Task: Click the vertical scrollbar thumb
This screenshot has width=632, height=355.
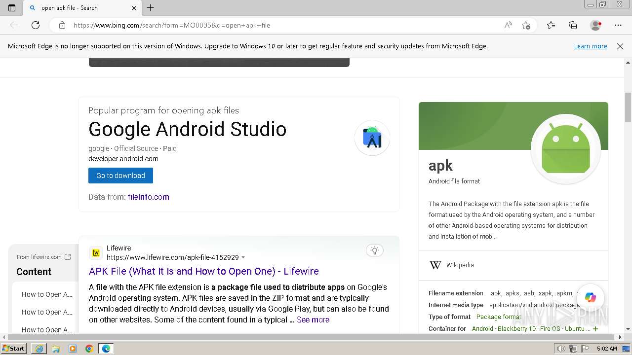Action: [628, 107]
